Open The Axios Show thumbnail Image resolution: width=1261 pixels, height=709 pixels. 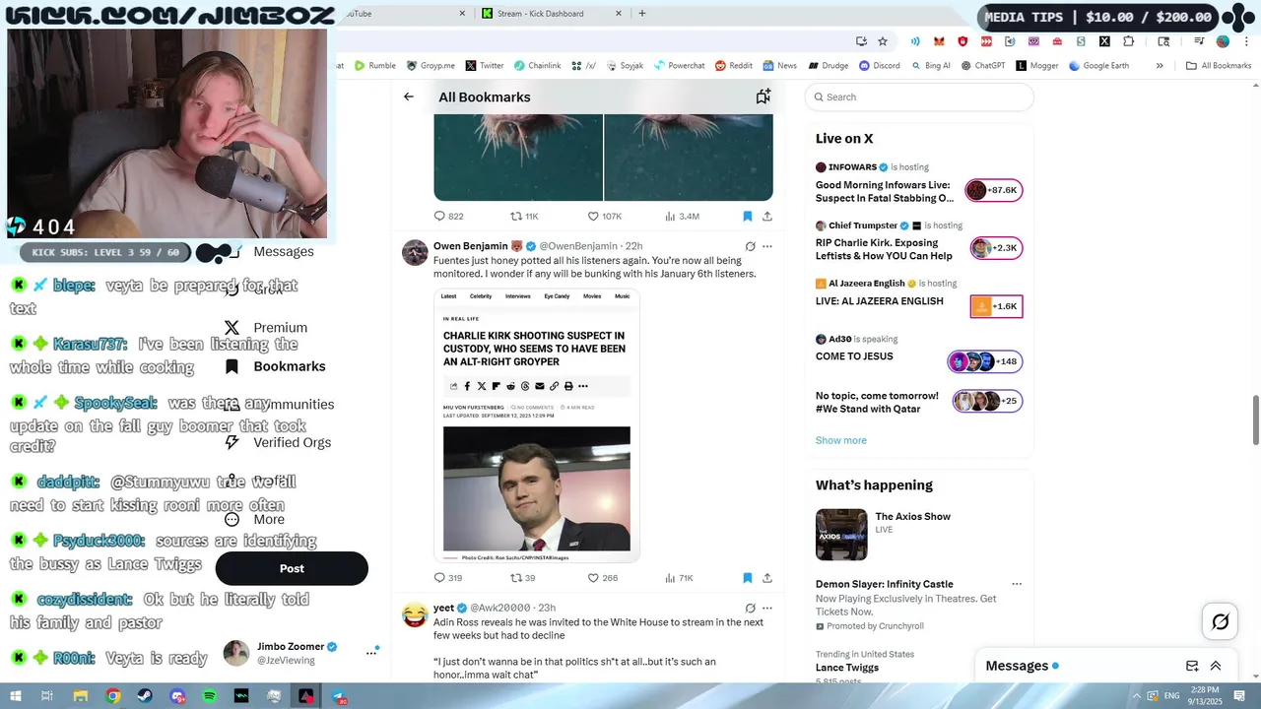click(841, 535)
